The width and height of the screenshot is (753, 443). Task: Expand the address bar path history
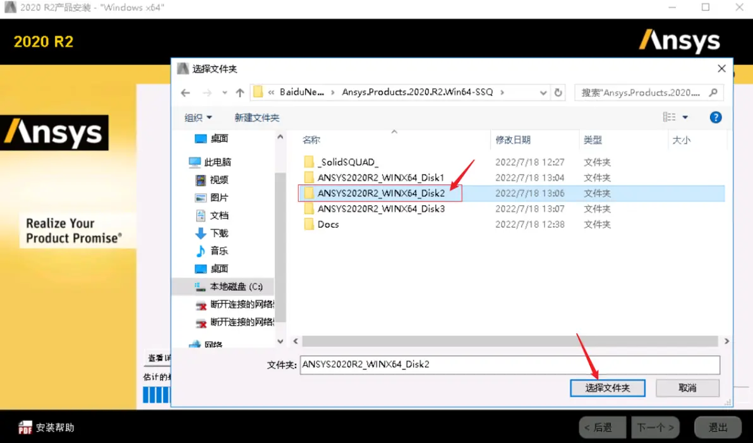[543, 93]
